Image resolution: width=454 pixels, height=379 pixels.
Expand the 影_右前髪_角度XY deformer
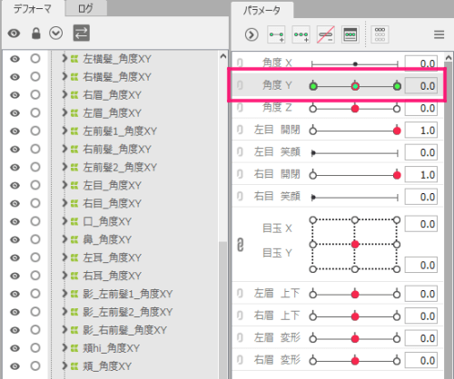tap(64, 330)
